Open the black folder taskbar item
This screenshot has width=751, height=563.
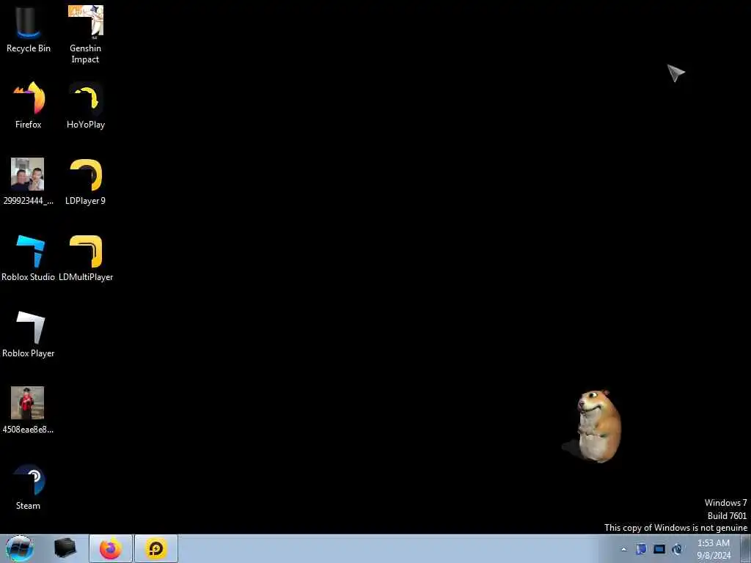(65, 548)
